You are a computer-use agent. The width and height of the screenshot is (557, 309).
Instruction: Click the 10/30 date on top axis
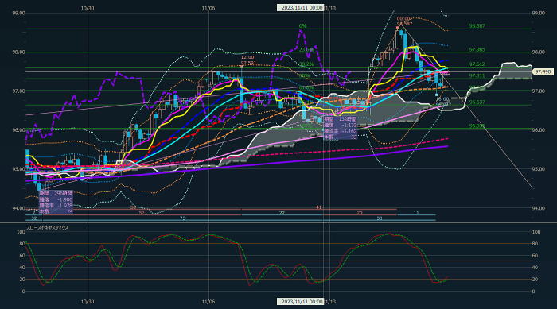pyautogui.click(x=88, y=8)
